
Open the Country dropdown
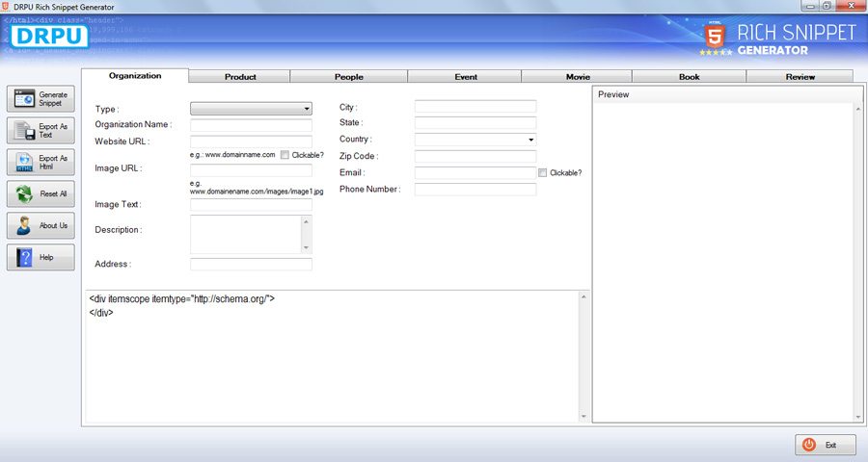[475, 140]
